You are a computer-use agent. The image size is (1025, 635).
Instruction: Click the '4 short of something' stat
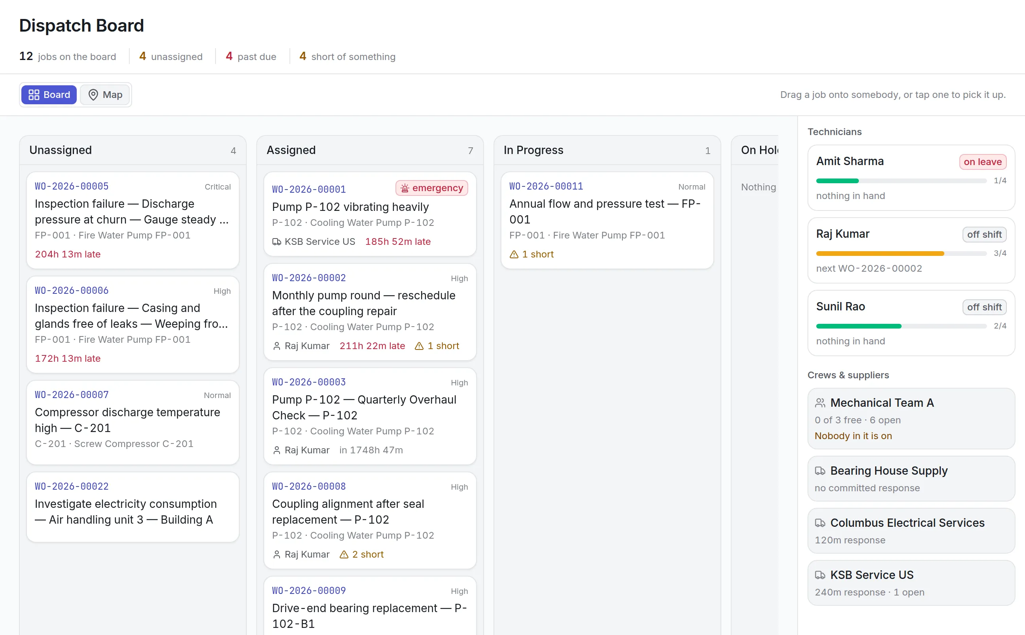347,56
